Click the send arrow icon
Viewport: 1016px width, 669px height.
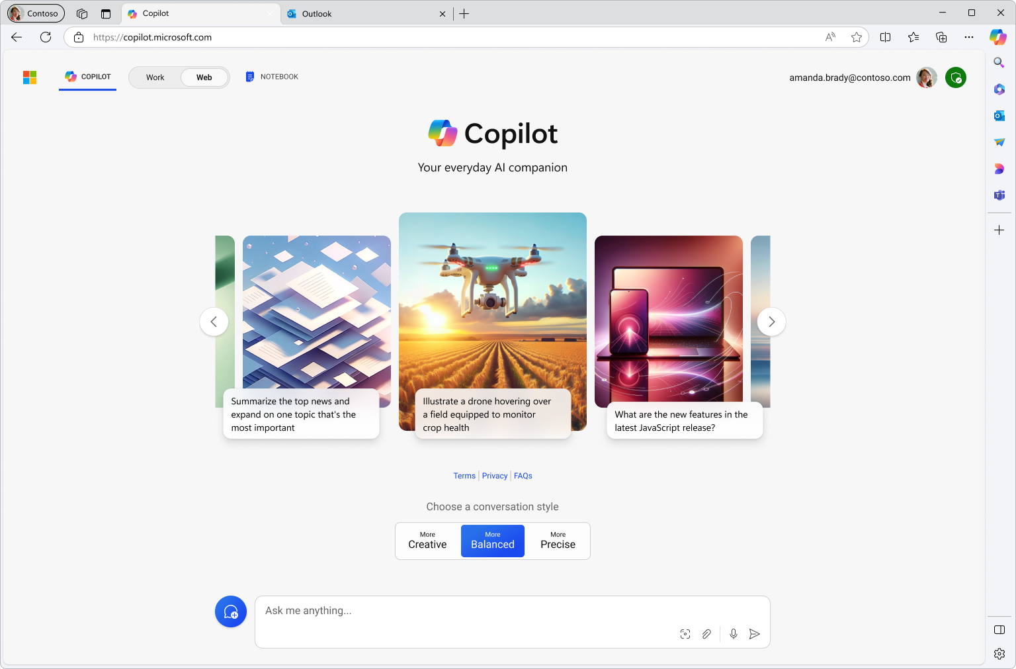[754, 634]
